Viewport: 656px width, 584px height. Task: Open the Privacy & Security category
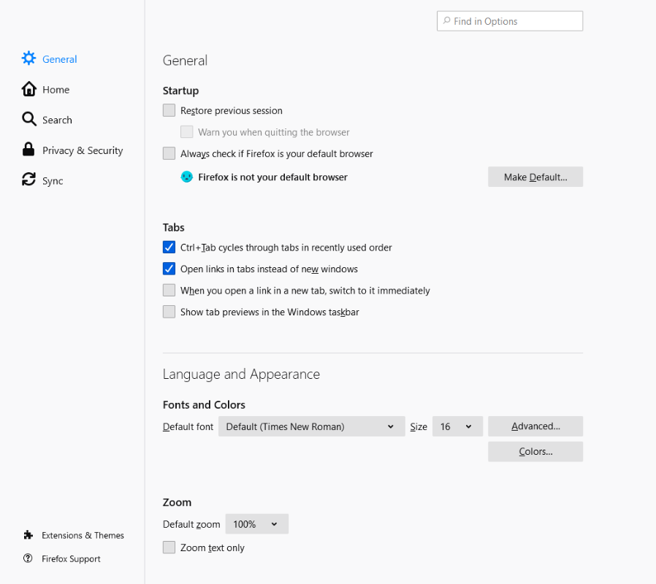[82, 150]
